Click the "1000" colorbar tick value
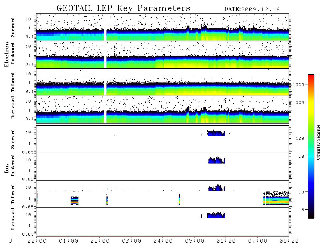The height and width of the screenshot is (246, 320). (299, 85)
